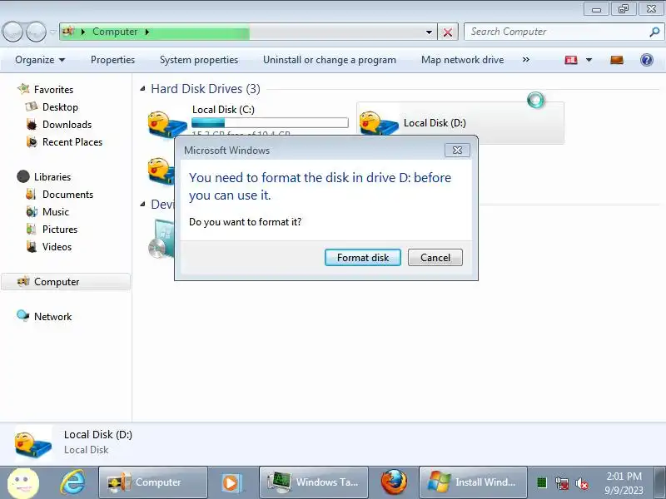The height and width of the screenshot is (499, 666).
Task: Click the search magnifier icon
Action: [x=654, y=32]
